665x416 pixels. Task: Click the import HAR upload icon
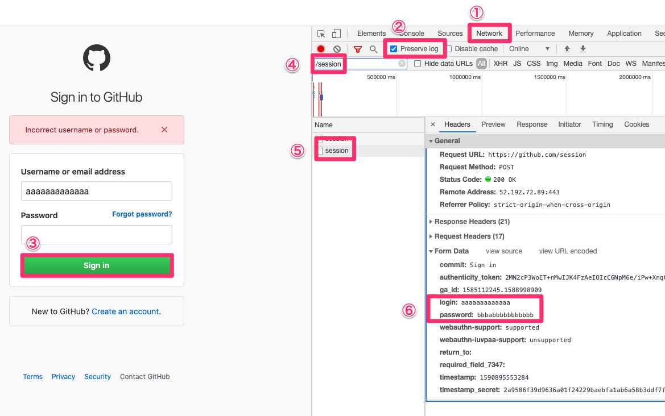(x=567, y=49)
